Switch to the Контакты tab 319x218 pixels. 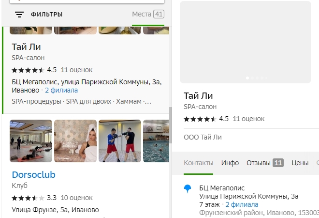(x=198, y=163)
